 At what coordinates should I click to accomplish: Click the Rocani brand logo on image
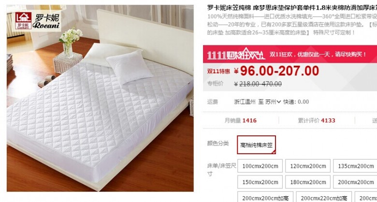37,21
